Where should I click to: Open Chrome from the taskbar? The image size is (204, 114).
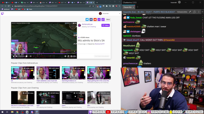tap(17, 112)
